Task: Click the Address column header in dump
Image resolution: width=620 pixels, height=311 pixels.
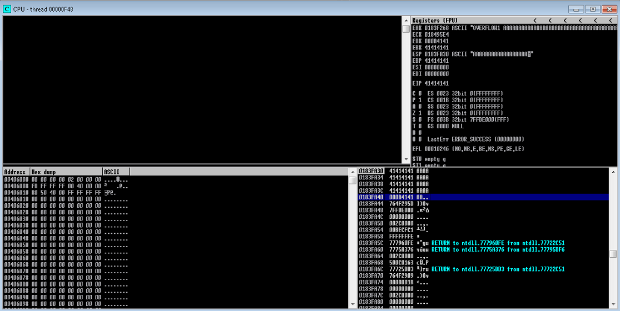Action: [16, 172]
